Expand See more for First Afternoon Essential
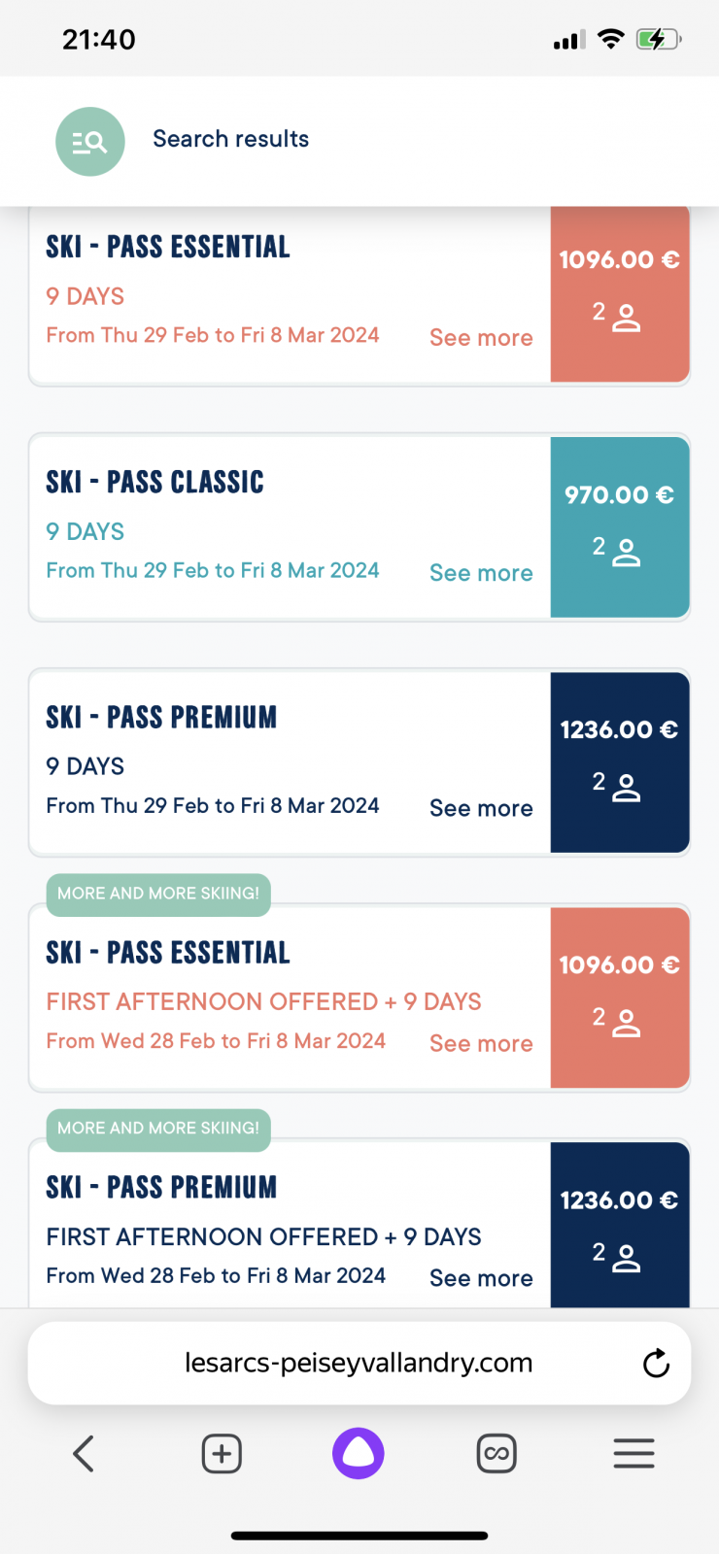The height and width of the screenshot is (1554, 719). (x=481, y=1043)
